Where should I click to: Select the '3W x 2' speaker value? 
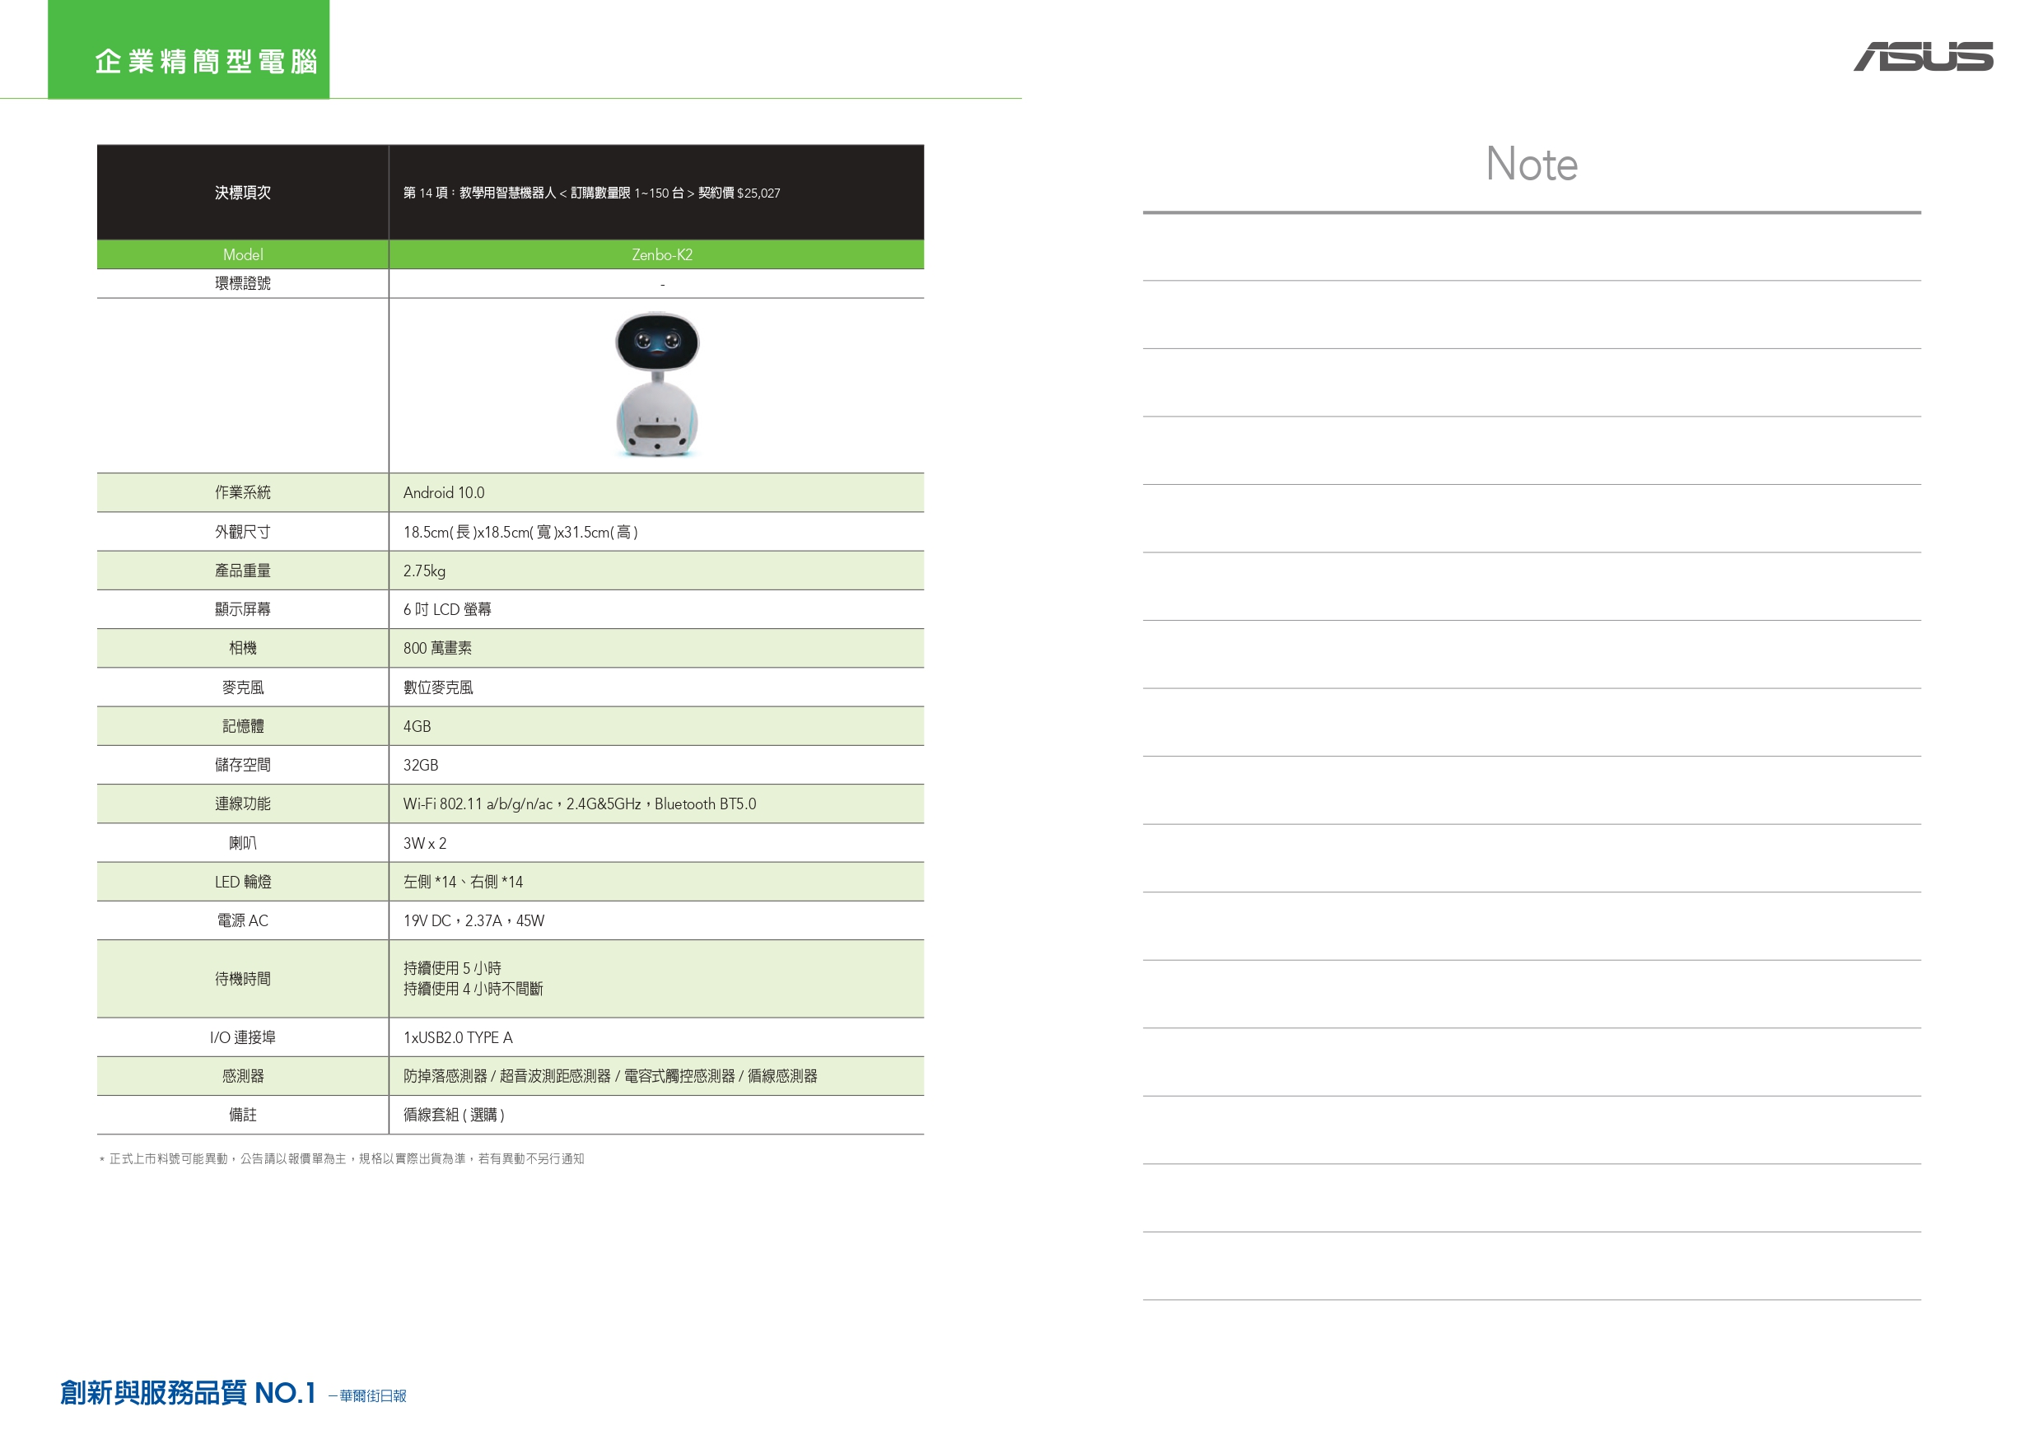coord(426,844)
